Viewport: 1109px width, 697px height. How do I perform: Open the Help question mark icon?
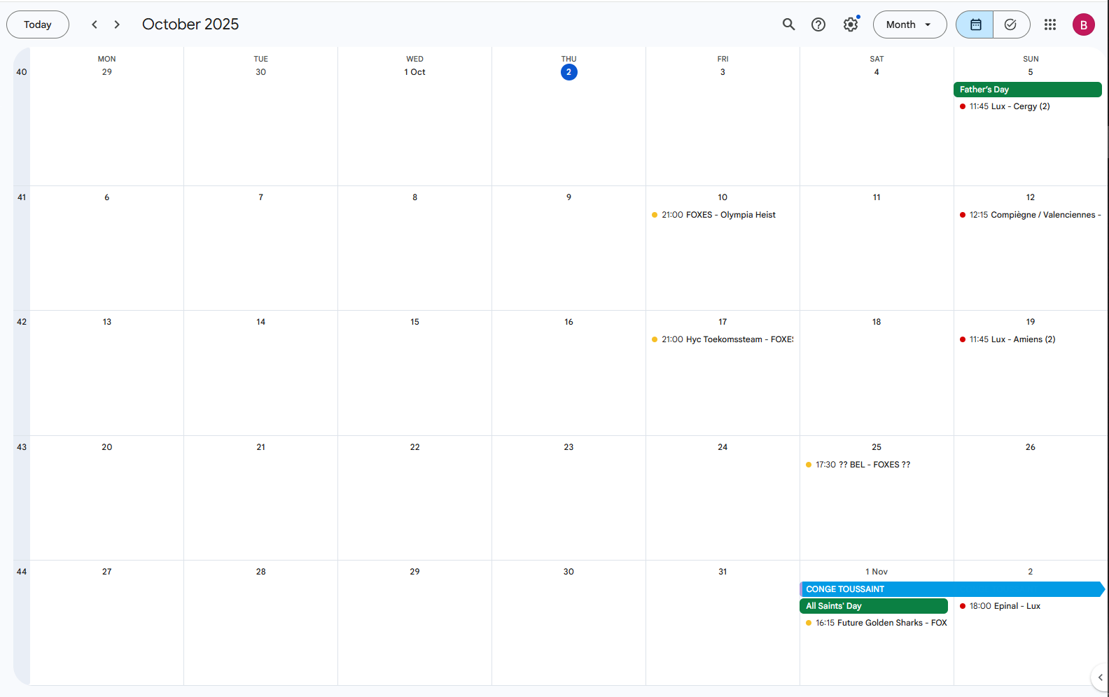pos(818,24)
